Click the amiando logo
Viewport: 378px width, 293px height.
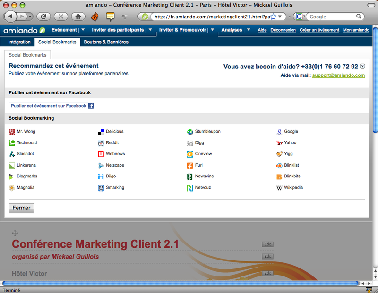pyautogui.click(x=25, y=30)
